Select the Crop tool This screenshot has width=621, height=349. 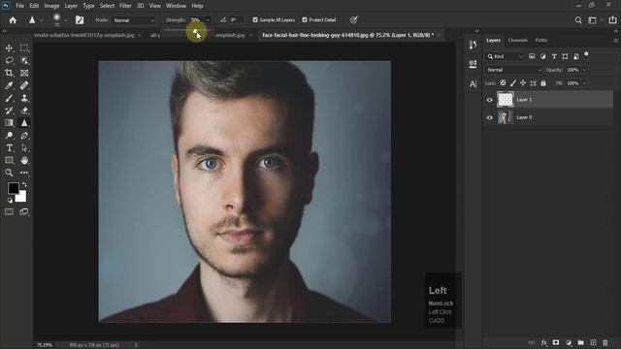[9, 73]
